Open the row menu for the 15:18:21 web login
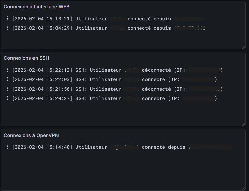Screen dimensions: 249x191 (x=7, y=19)
